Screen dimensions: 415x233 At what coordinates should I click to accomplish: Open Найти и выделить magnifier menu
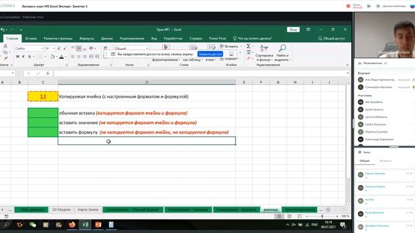point(283,53)
